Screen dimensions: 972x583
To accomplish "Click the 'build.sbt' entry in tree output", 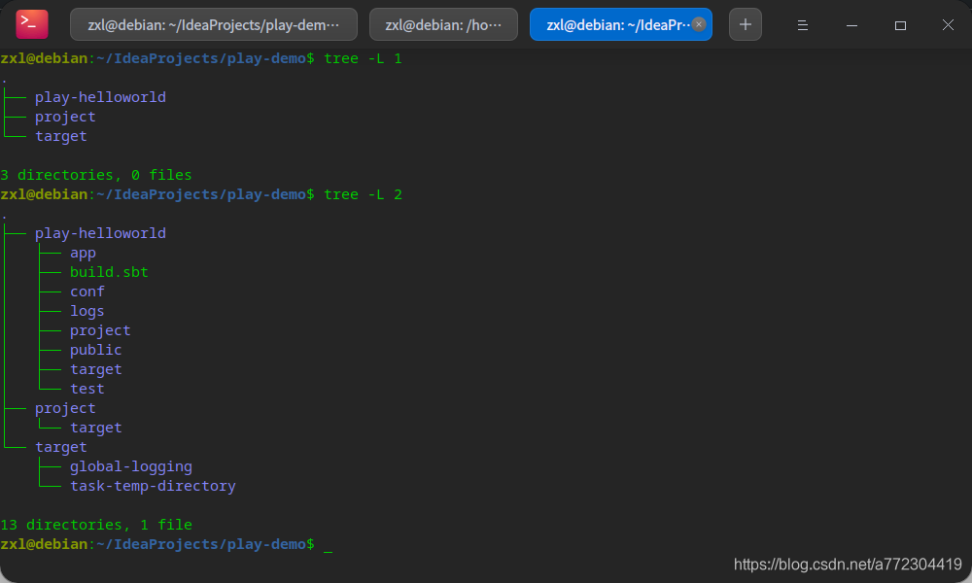I will 109,272.
